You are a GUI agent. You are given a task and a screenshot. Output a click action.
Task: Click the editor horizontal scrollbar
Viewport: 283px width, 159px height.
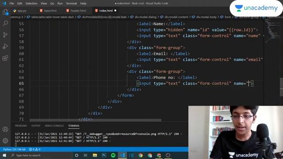click(96, 120)
